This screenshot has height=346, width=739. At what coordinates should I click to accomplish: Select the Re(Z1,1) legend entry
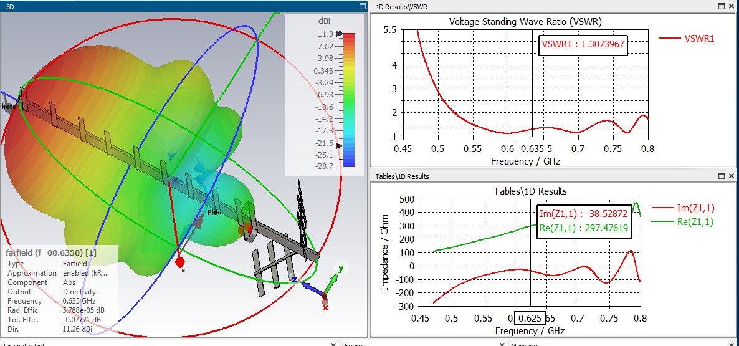(682, 221)
